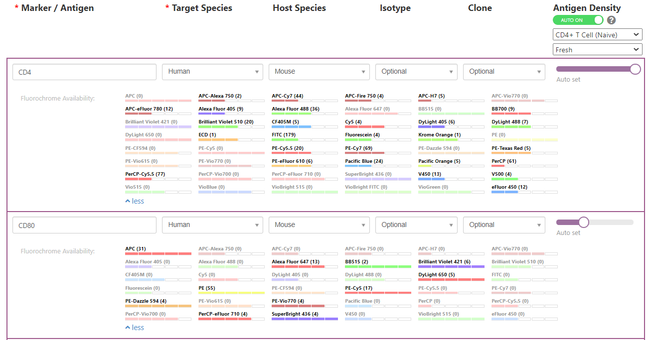Viewport: 651px width, 340px height.
Task: Open the Fresh sample type dropdown
Action: (597, 50)
